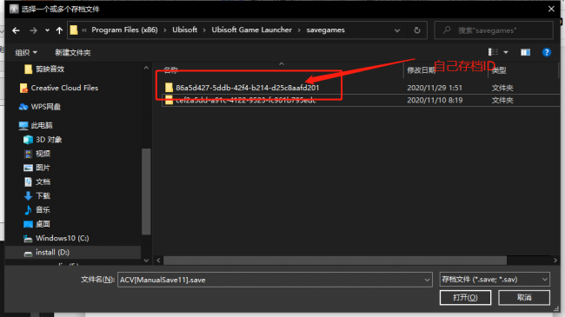This screenshot has height=317, width=565.
Task: Click horizontal scrollbar left arrow
Action: click(158, 260)
